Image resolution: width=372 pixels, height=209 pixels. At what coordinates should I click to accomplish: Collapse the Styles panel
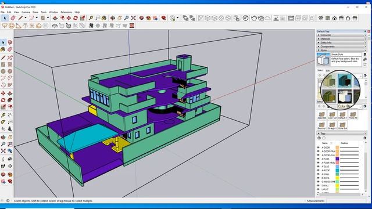click(x=342, y=51)
